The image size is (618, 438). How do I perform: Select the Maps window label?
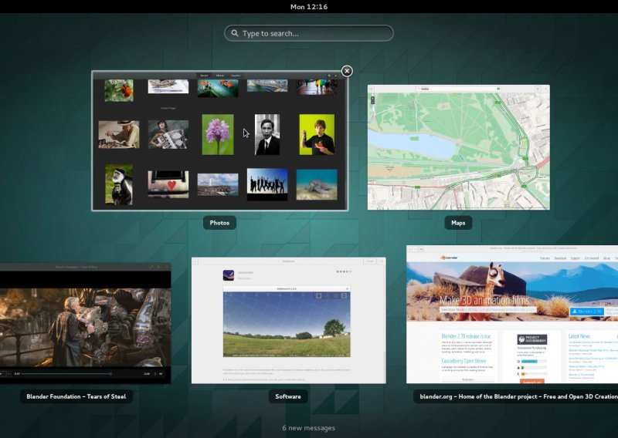[458, 223]
